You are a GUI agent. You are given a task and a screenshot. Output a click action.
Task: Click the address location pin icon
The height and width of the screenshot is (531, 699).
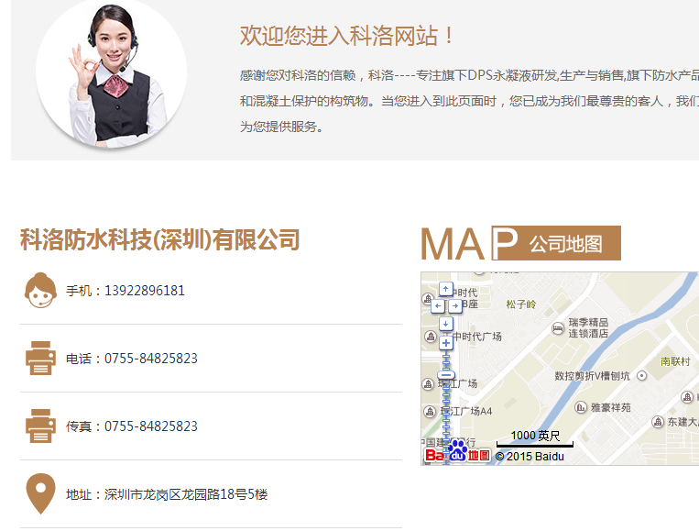point(39,494)
